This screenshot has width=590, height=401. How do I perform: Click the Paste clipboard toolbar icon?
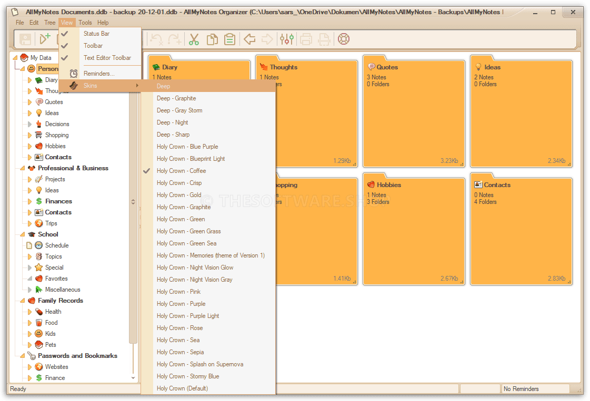229,39
